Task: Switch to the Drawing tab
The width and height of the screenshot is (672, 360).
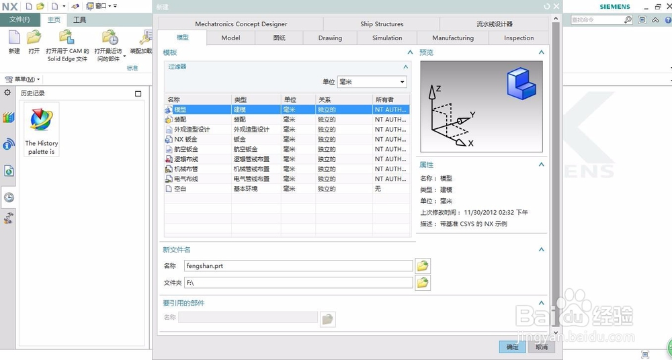Action: (330, 38)
